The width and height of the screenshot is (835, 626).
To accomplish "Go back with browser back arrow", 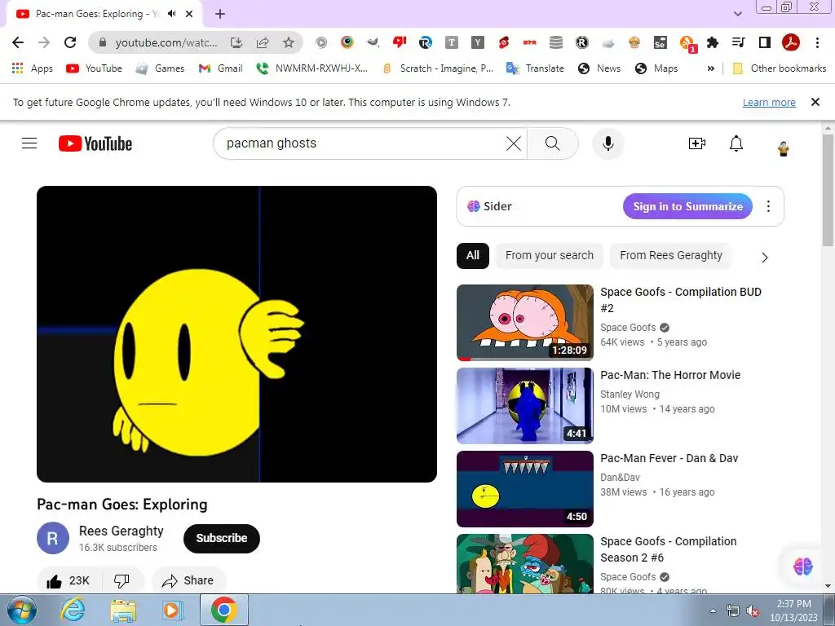I will [x=18, y=42].
